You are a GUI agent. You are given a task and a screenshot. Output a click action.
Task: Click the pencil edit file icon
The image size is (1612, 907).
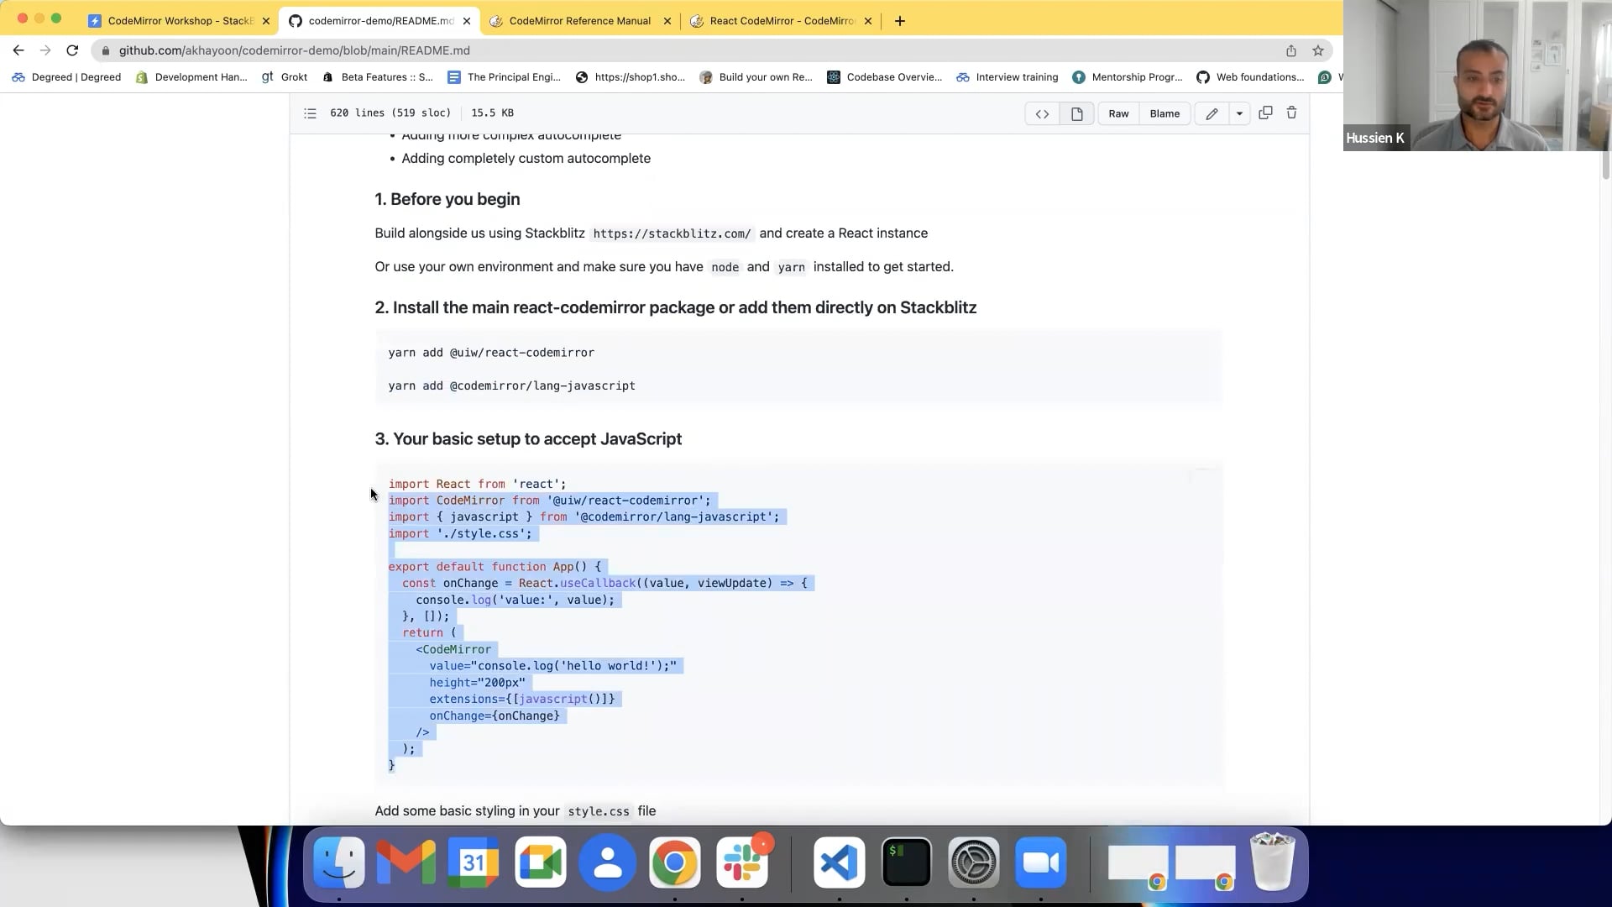1212,113
